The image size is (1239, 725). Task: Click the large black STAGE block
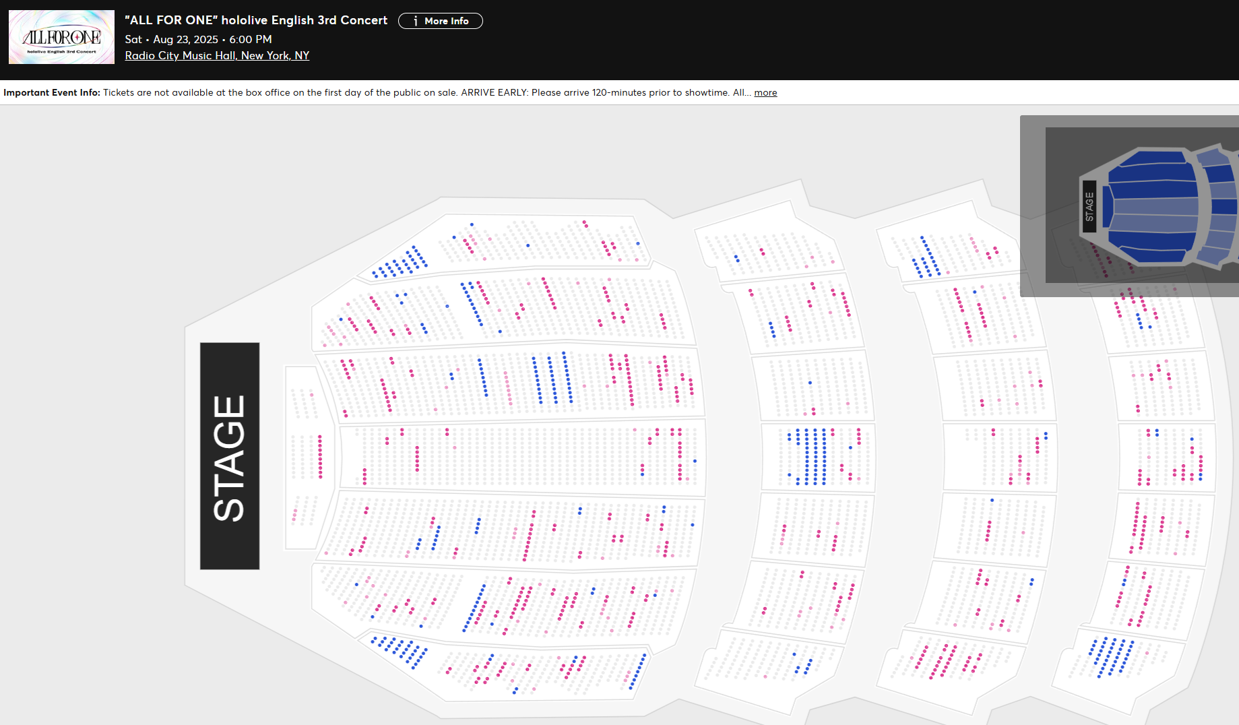(230, 456)
